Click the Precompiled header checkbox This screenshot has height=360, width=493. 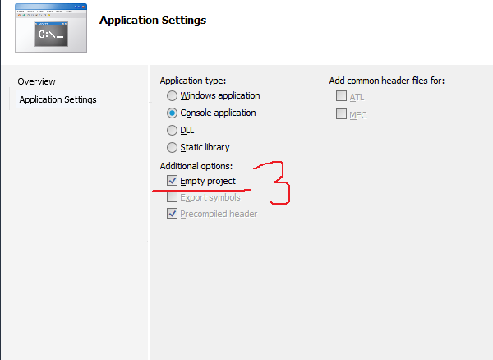point(173,214)
